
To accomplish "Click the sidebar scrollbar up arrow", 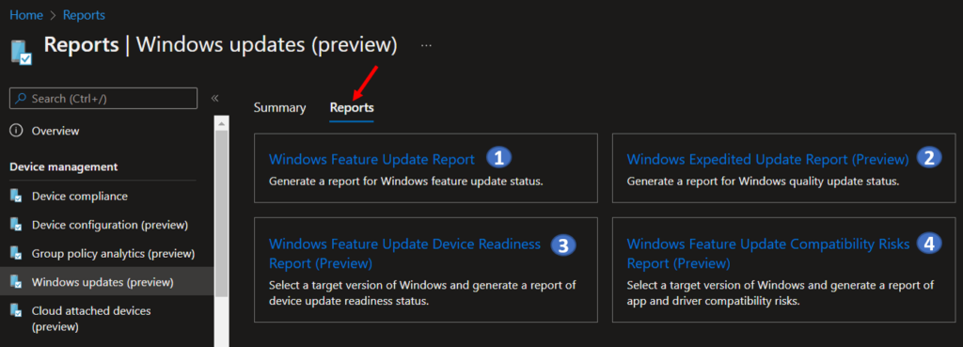I will click(221, 123).
